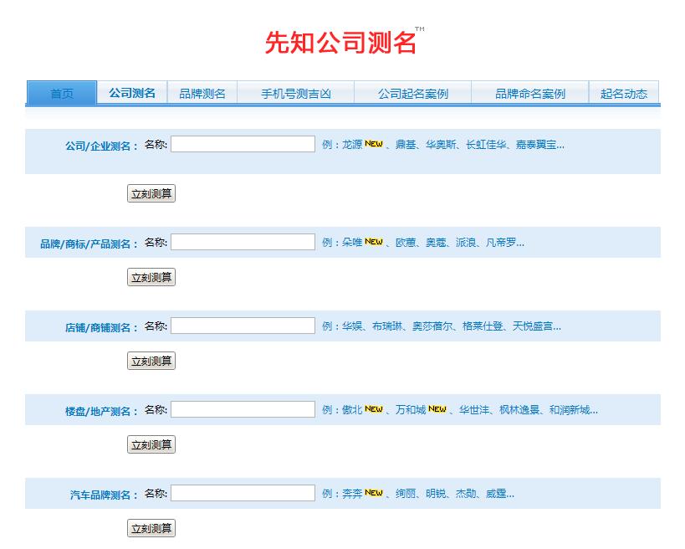Open the 枫林逸景 property example link

click(519, 410)
